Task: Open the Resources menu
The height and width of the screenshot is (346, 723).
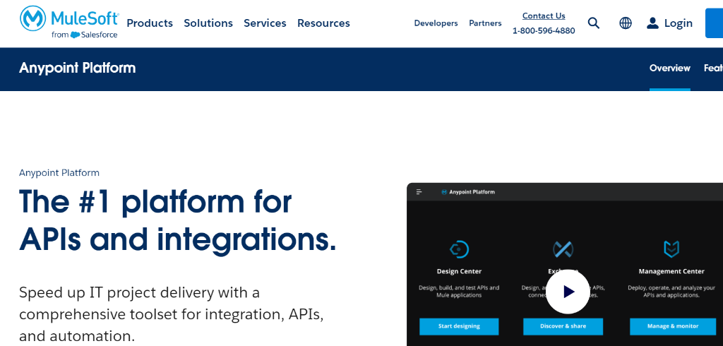Action: (323, 23)
